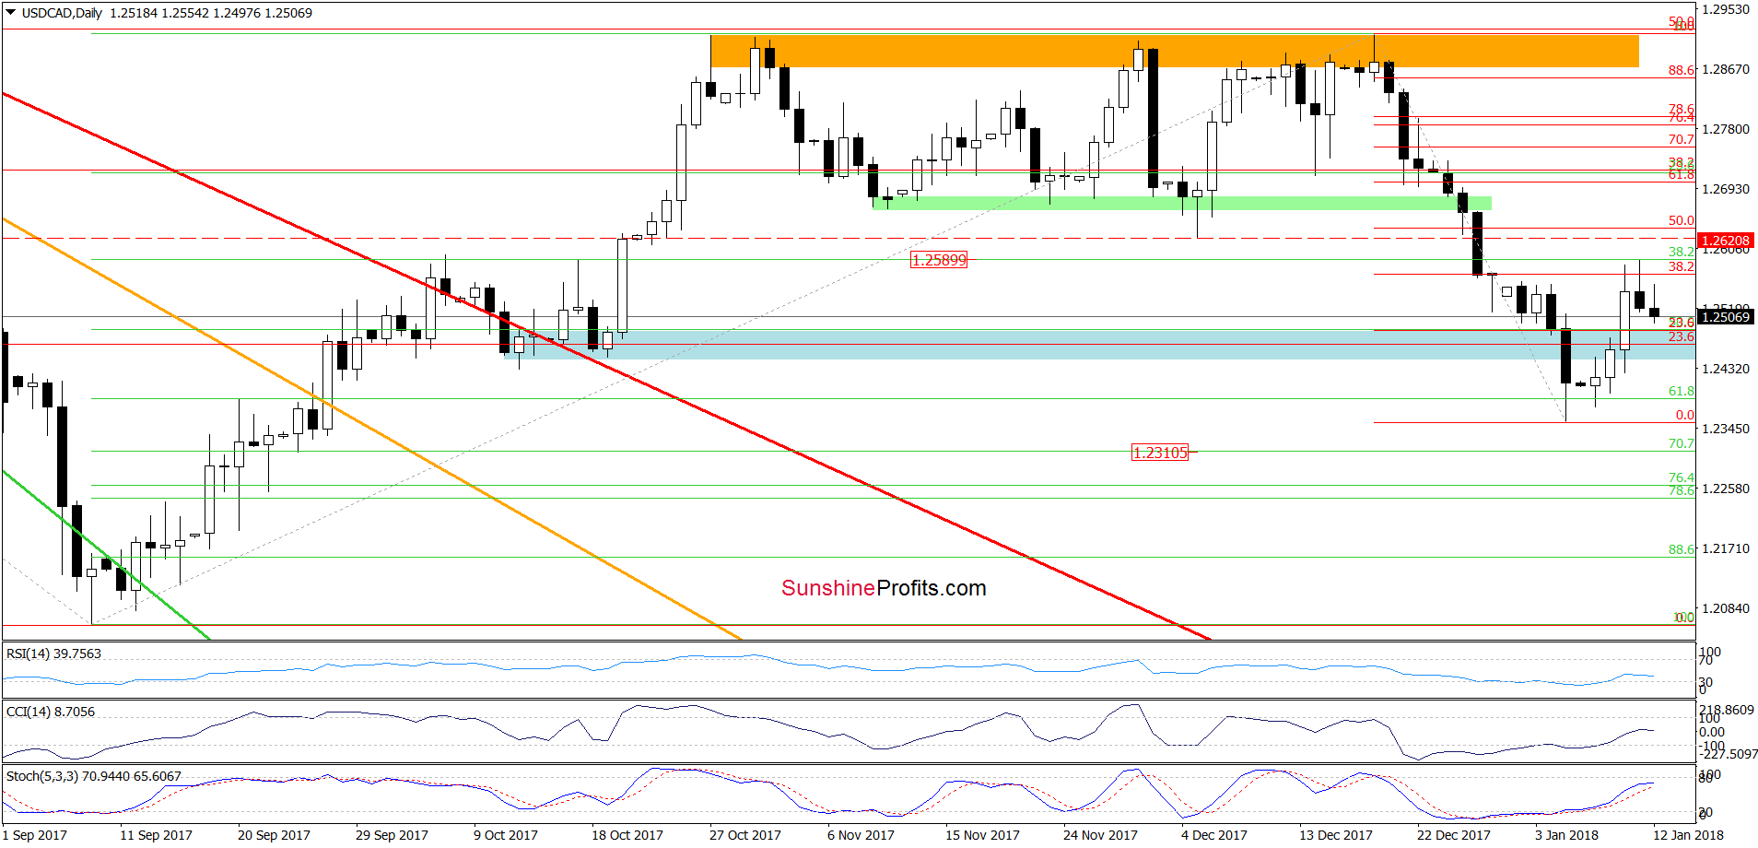Select the red 0.0 Fibonacci level label
Screen dimensions: 1758x848
[1685, 415]
